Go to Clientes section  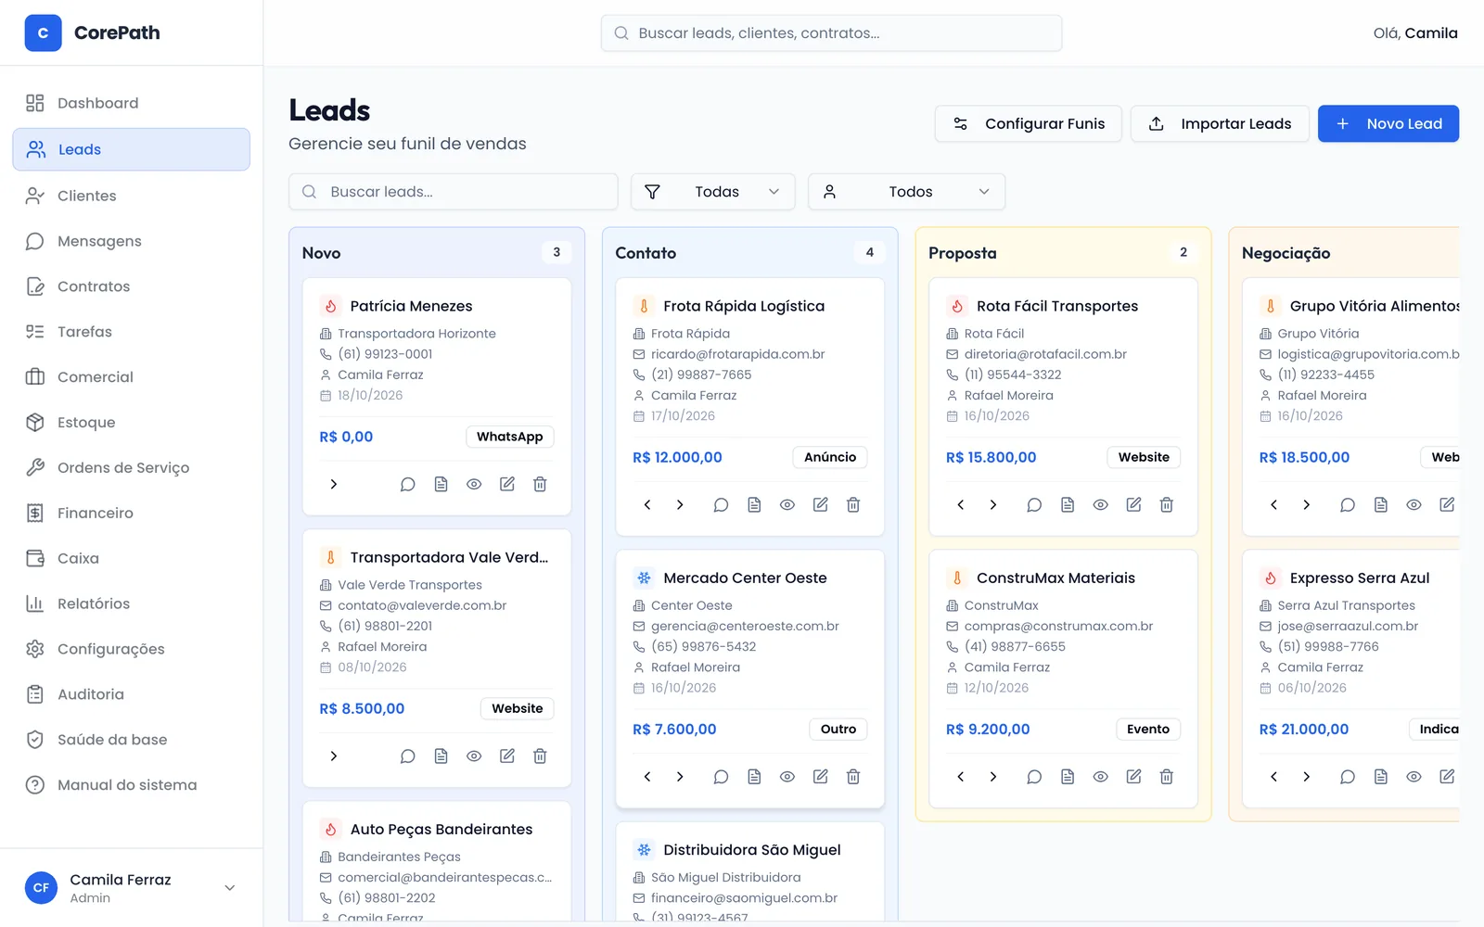tap(131, 196)
